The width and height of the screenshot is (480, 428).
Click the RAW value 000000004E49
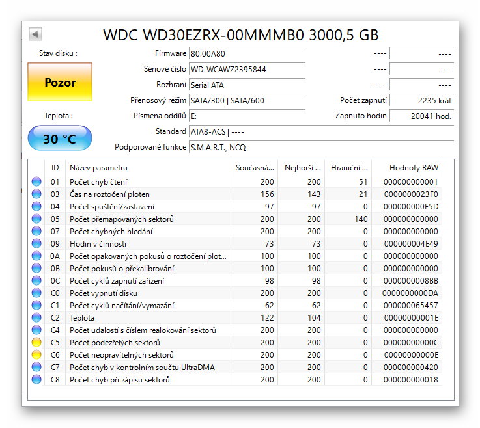point(411,244)
